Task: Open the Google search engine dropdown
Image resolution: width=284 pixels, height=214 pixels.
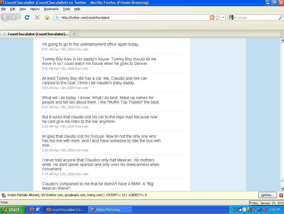Action: point(232,17)
